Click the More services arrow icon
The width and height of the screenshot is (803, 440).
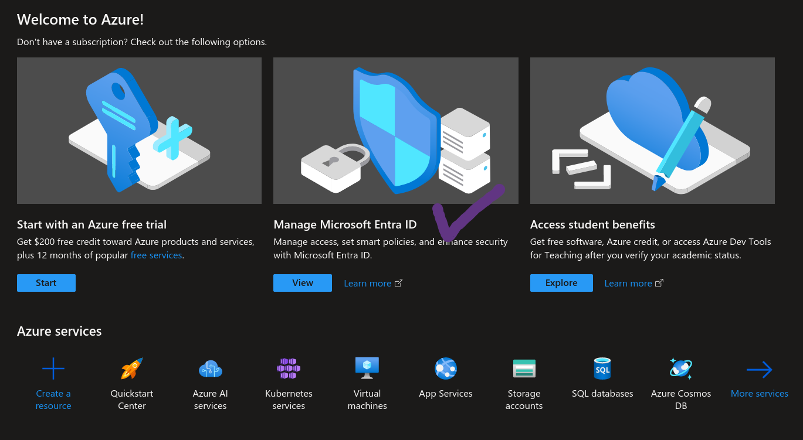(759, 369)
